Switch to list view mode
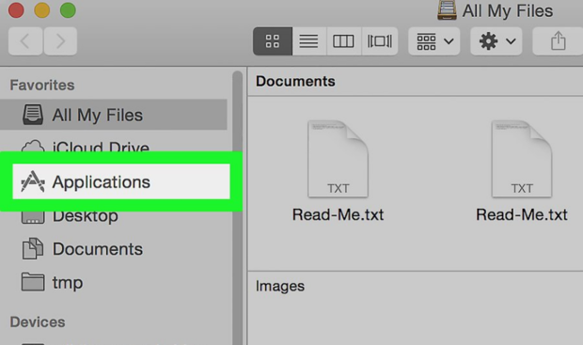The width and height of the screenshot is (583, 345). pos(308,41)
